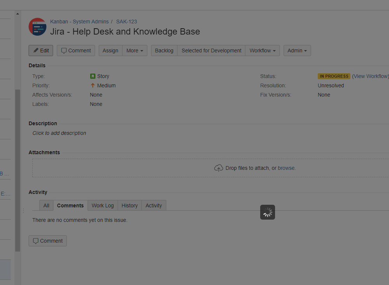Click the Story type icon
This screenshot has height=285, width=389.
(x=93, y=76)
